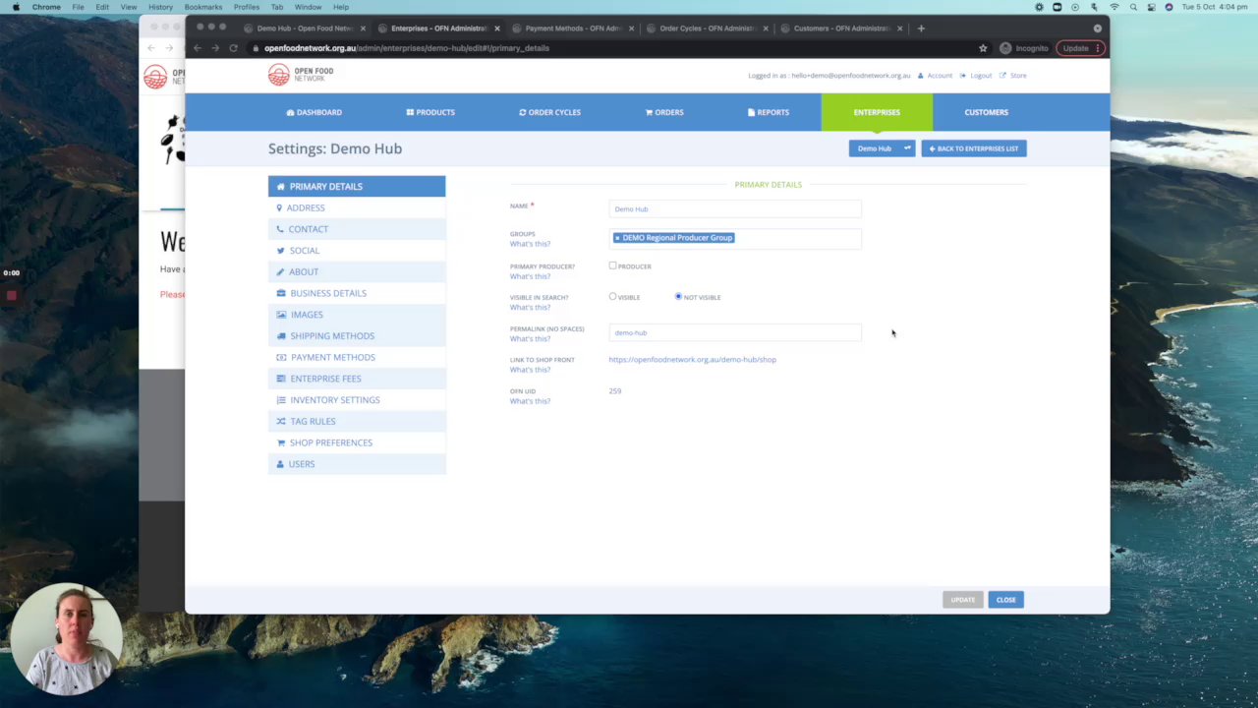Click the pencil icon beside About
This screenshot has height=708, width=1258.
(x=280, y=271)
